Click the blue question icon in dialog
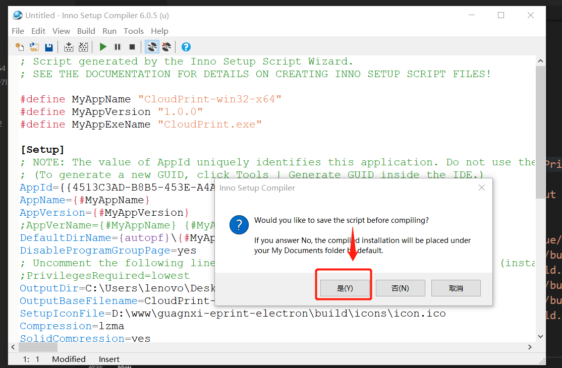562x368 pixels. click(239, 225)
